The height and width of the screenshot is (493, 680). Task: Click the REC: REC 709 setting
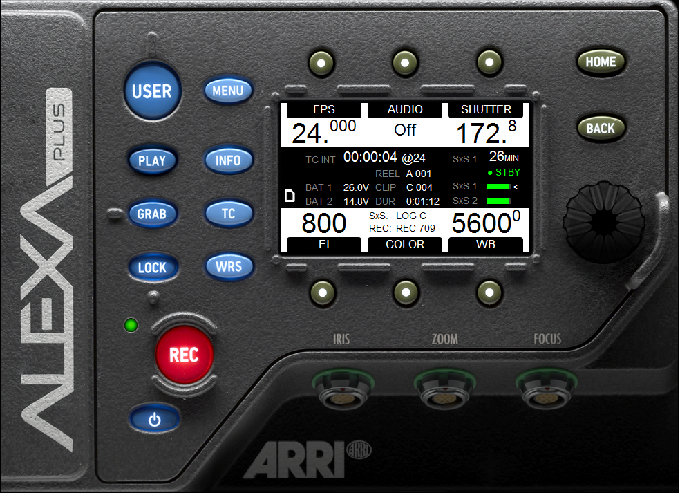pyautogui.click(x=402, y=228)
